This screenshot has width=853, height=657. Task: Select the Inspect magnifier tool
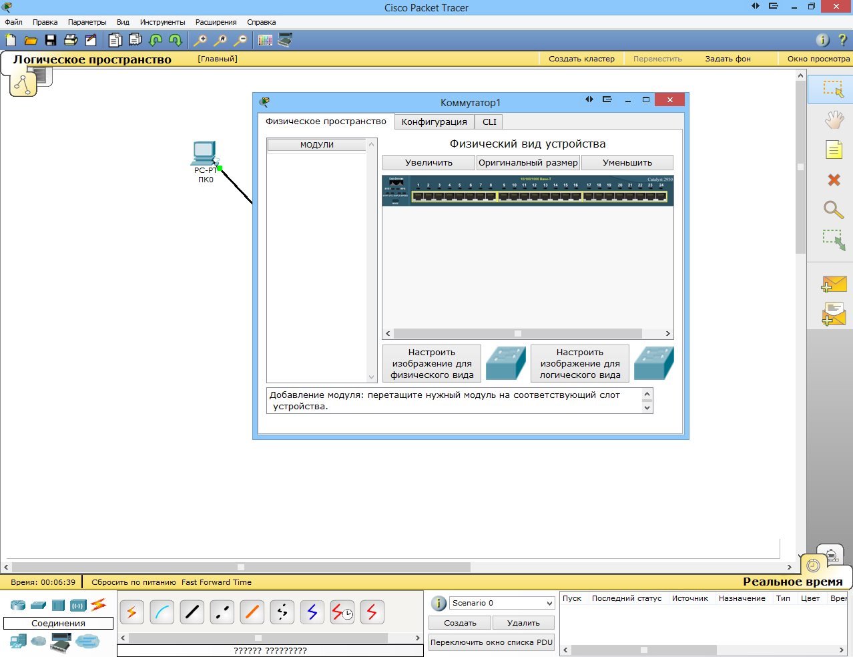(x=834, y=210)
